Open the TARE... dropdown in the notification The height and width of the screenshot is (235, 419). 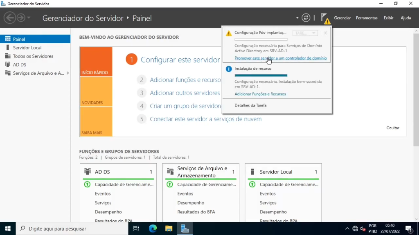click(x=305, y=33)
